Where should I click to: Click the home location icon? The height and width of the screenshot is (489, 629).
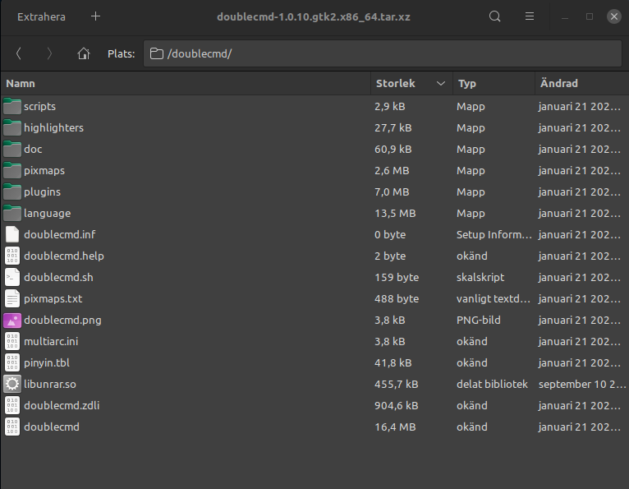pos(84,53)
